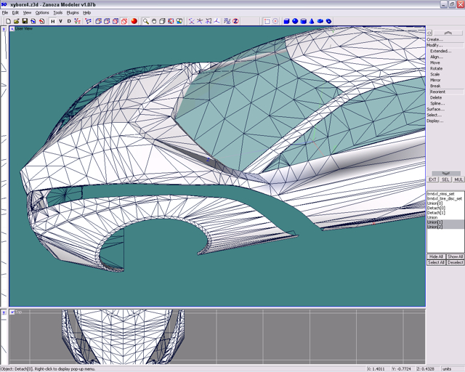Click the Rotate command in Modify panel

pyautogui.click(x=436, y=68)
